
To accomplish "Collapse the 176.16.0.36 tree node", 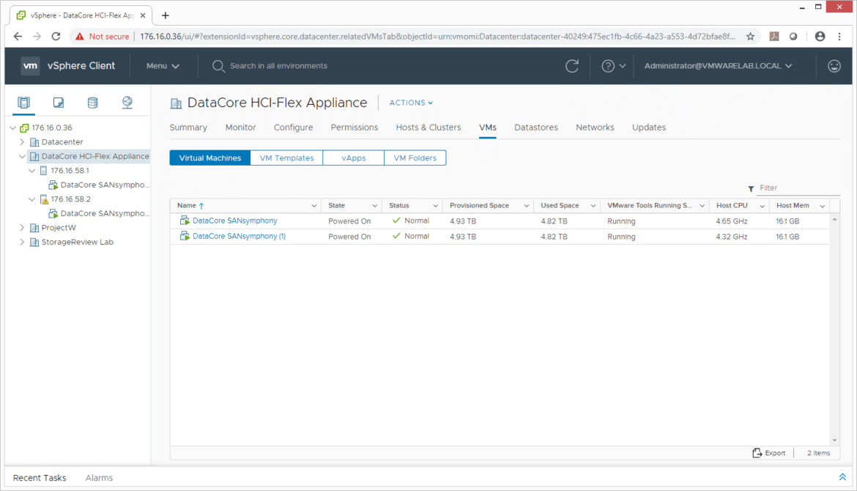I will (x=13, y=128).
